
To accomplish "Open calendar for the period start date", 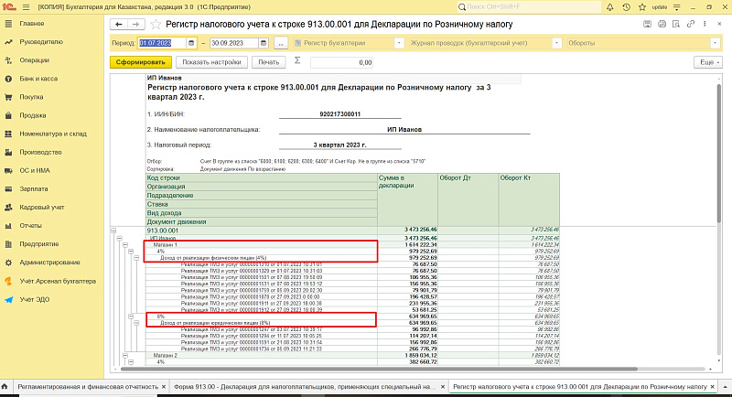I will point(190,43).
